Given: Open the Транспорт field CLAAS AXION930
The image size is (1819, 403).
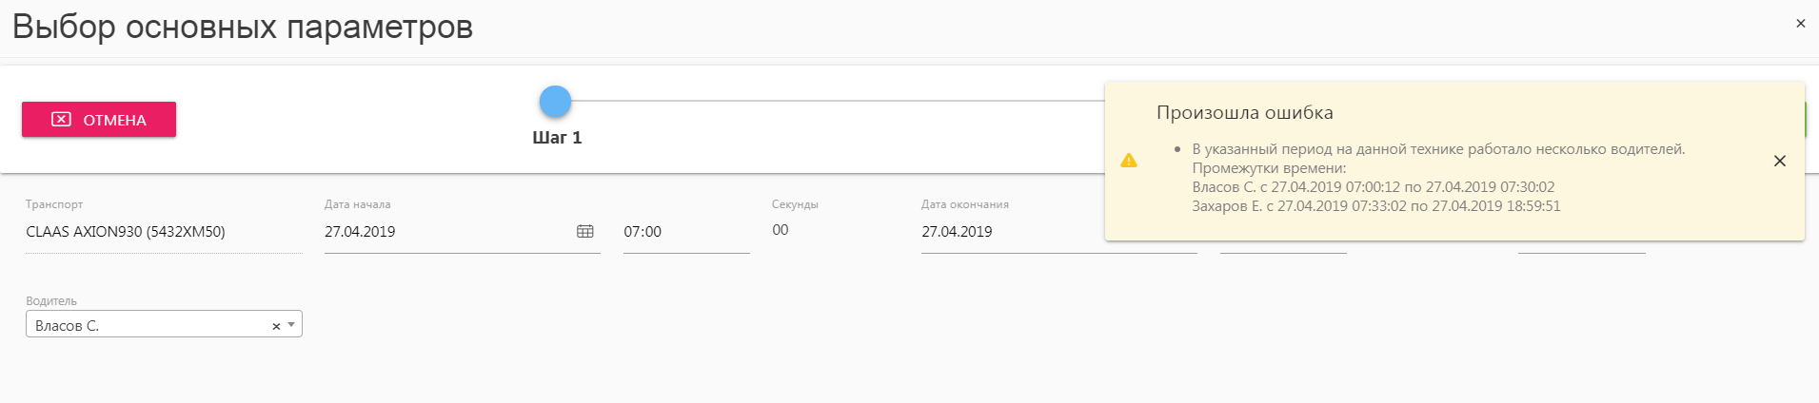Looking at the screenshot, I should pyautogui.click(x=164, y=232).
